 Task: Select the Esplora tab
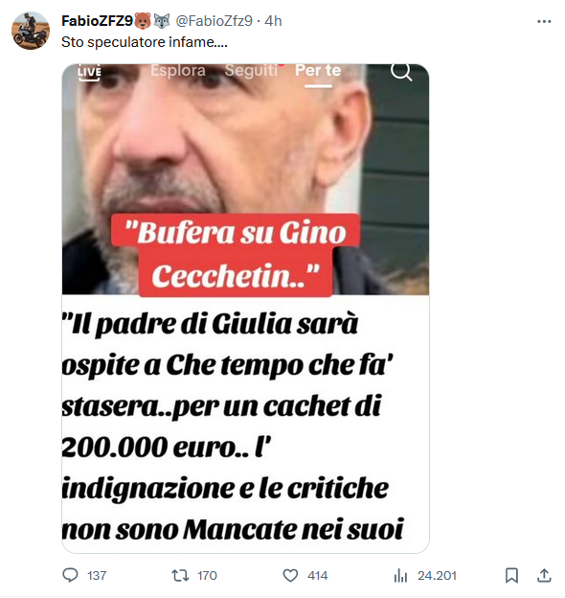(x=178, y=71)
